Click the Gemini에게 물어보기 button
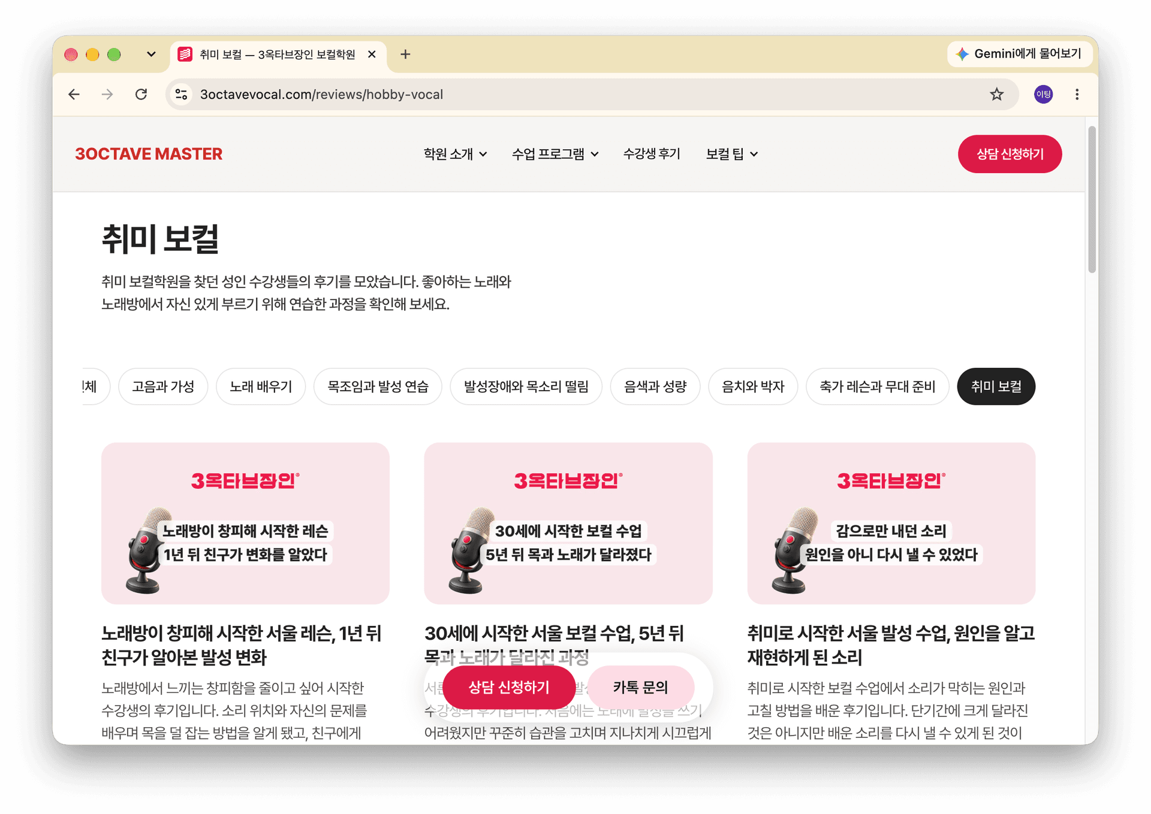 (1019, 54)
